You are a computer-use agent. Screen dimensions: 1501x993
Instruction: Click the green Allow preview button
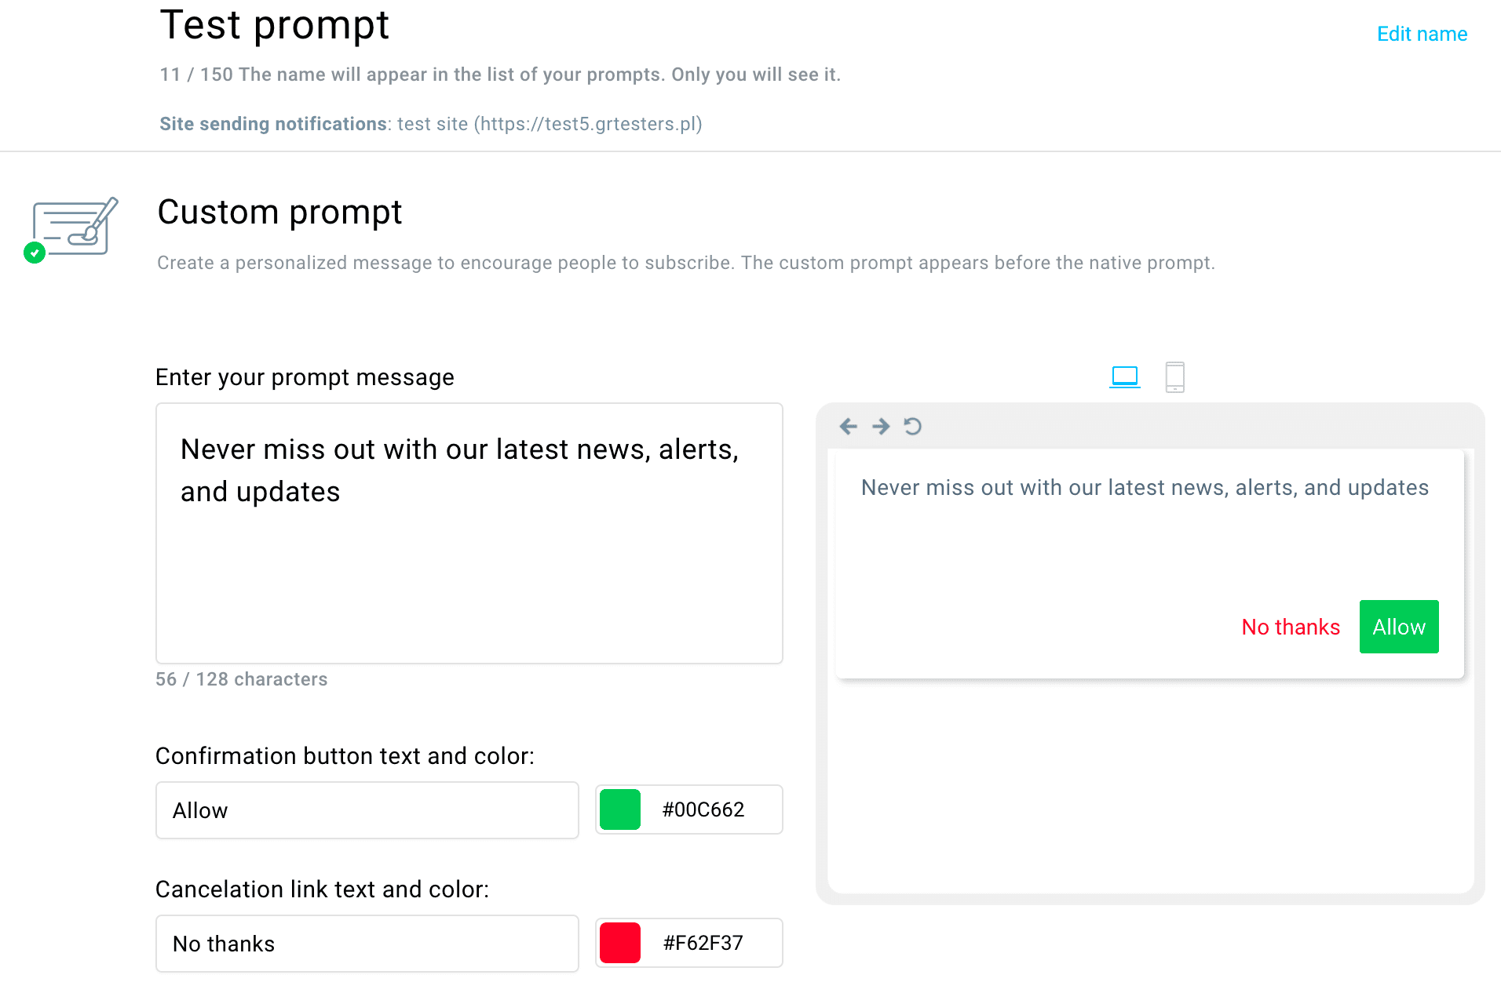pos(1399,627)
